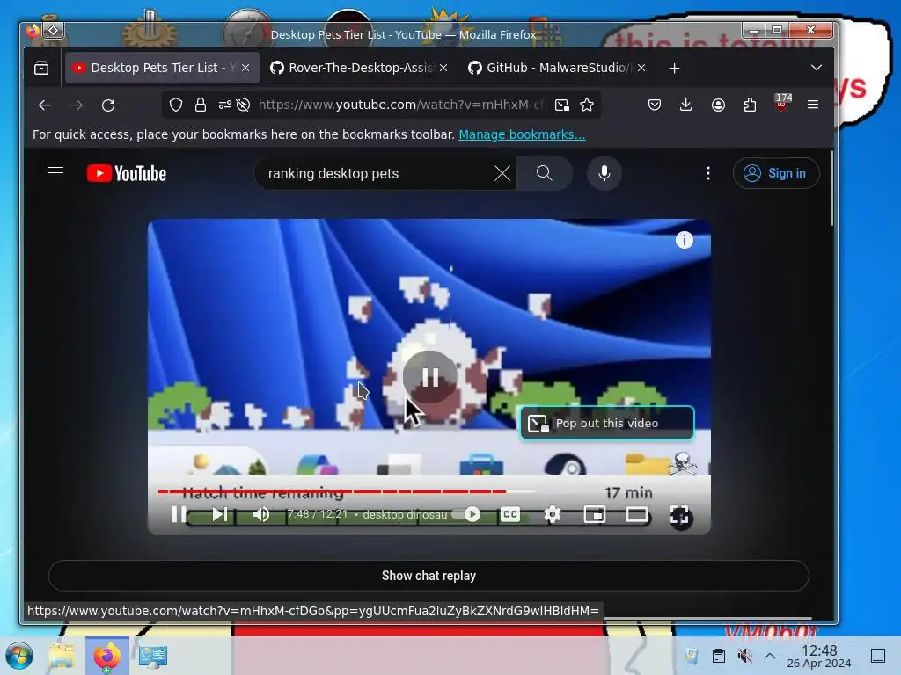Click the page vertical scrollbar
Screen dimensions: 901x675
tap(831, 188)
